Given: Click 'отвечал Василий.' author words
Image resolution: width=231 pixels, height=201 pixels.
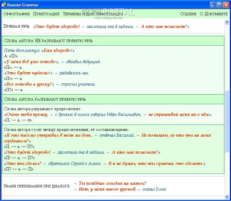Looking at the screenshot, I should click(x=117, y=135).
